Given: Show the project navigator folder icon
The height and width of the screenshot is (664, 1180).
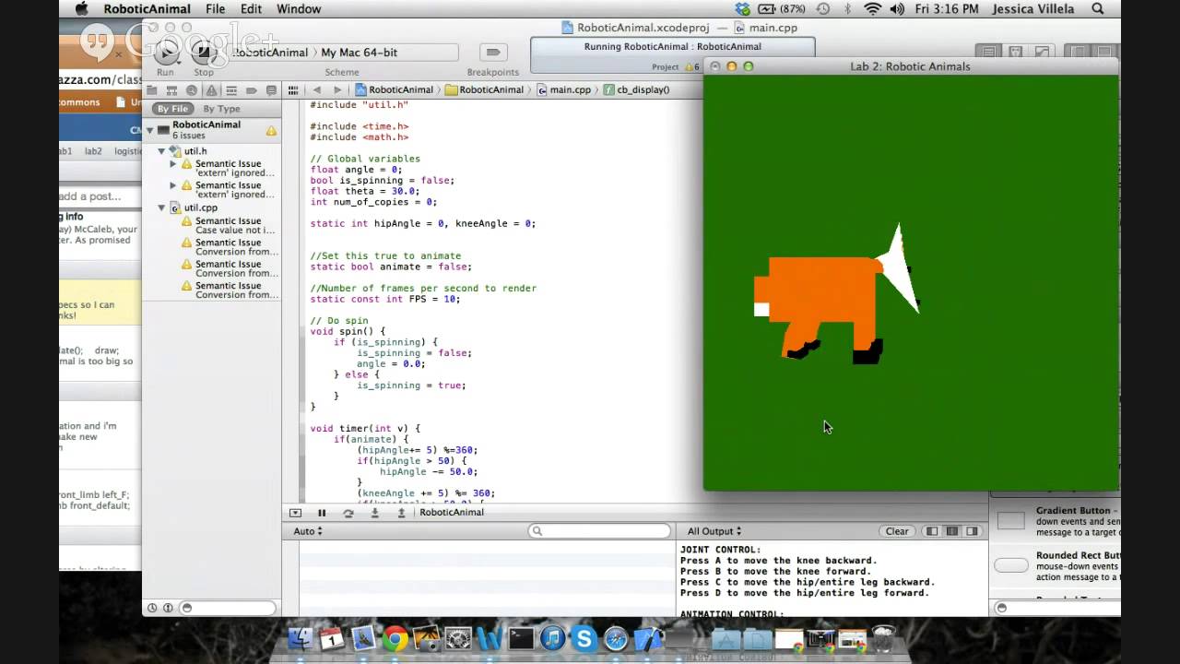Looking at the screenshot, I should tap(152, 90).
